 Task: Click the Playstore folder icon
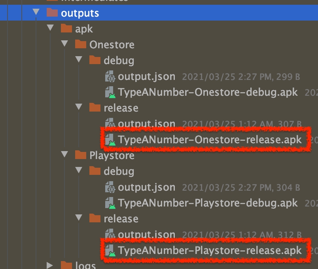click(81, 155)
